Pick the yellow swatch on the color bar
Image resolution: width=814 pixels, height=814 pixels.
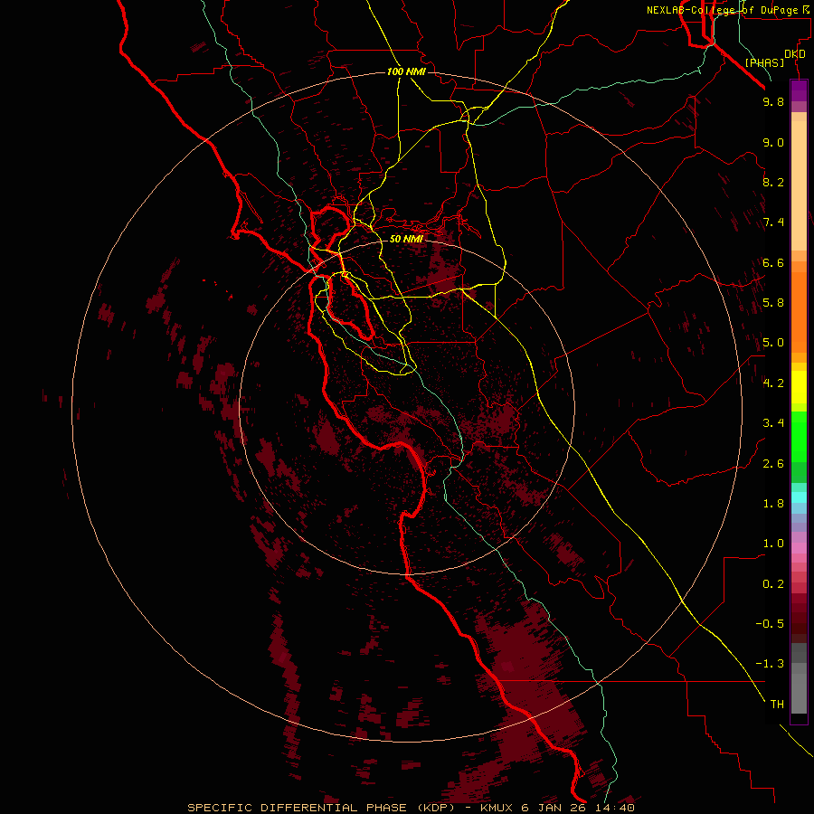(x=799, y=387)
